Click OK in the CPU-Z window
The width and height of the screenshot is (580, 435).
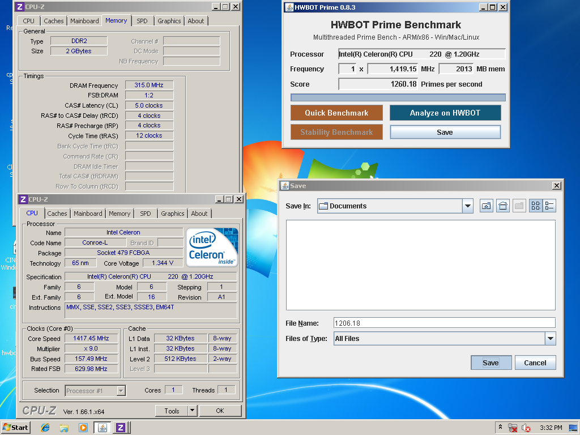[x=220, y=411]
